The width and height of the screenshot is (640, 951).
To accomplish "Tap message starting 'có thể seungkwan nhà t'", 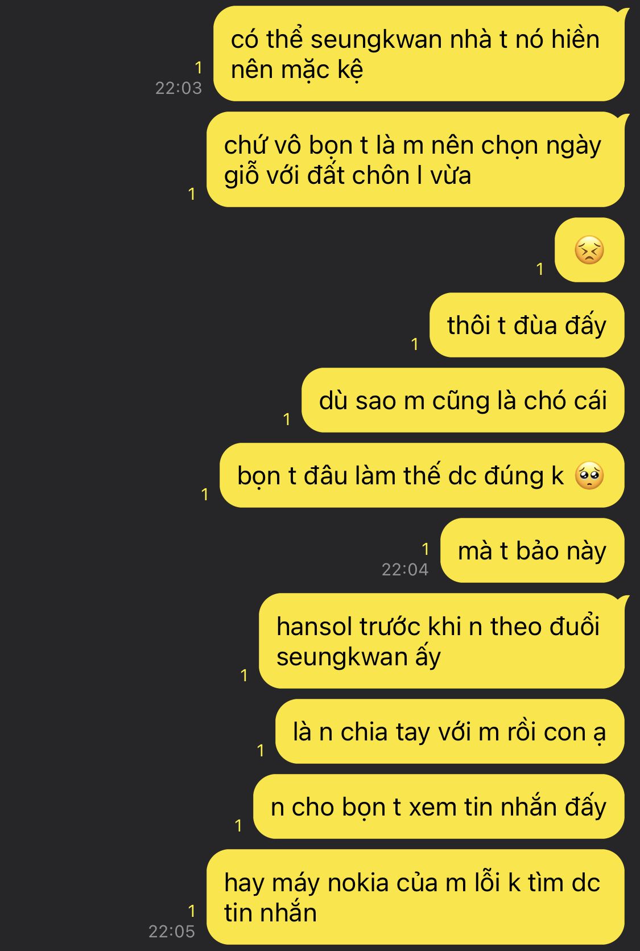I will point(419,54).
